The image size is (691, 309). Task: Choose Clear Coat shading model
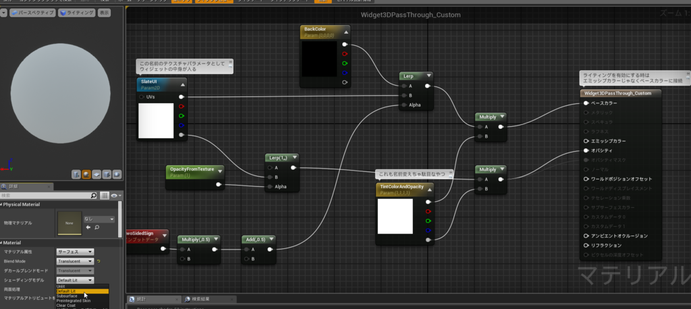(82, 306)
